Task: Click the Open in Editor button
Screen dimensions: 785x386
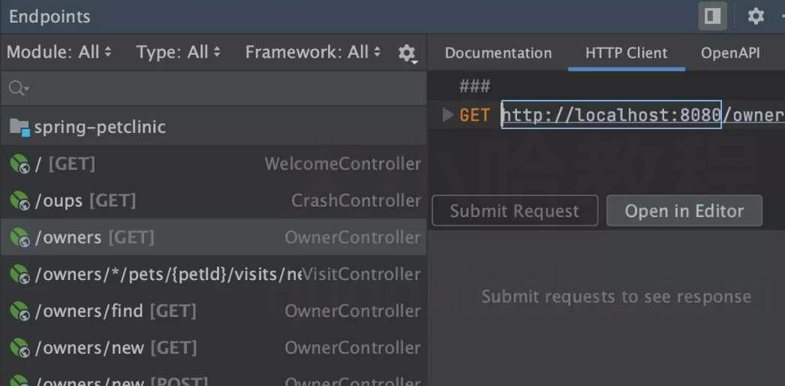Action: [684, 211]
